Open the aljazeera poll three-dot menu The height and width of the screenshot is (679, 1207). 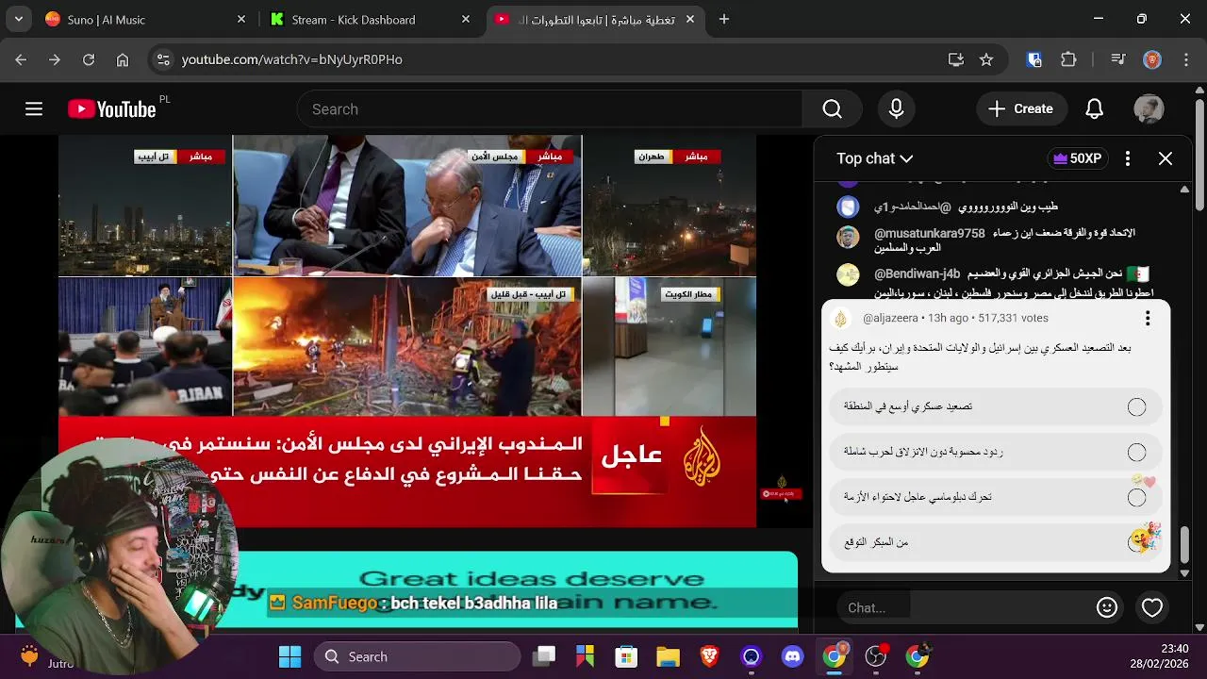click(x=1148, y=319)
